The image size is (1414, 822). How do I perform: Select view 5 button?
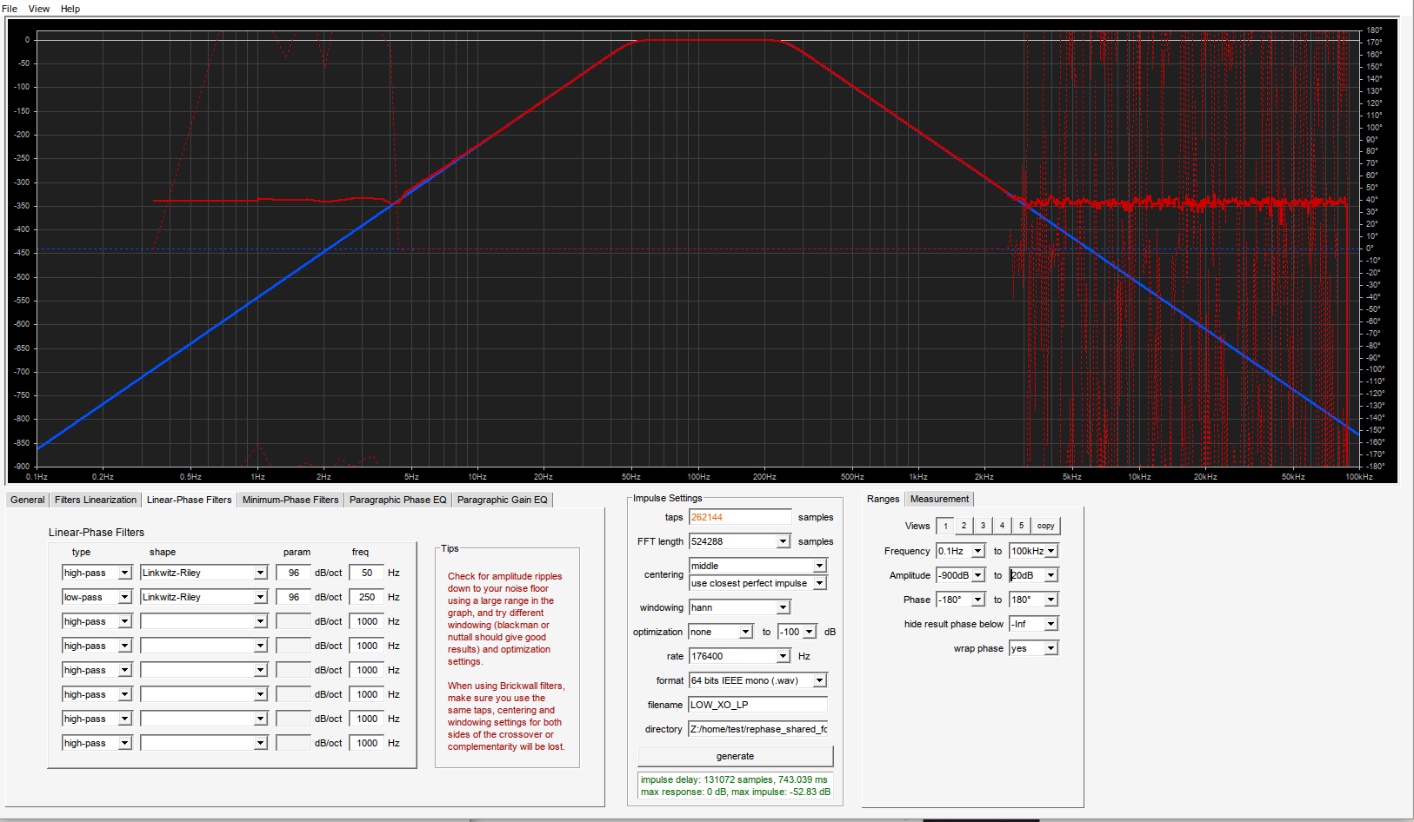click(x=1021, y=526)
